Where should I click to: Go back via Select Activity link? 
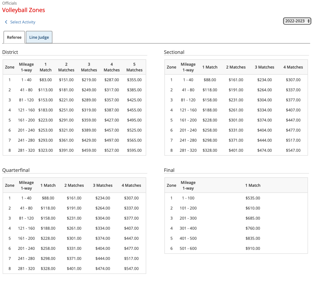pyautogui.click(x=22, y=22)
